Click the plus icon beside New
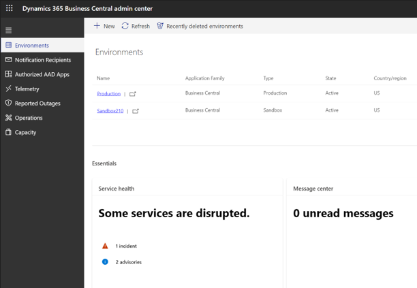417x288 pixels. (97, 26)
